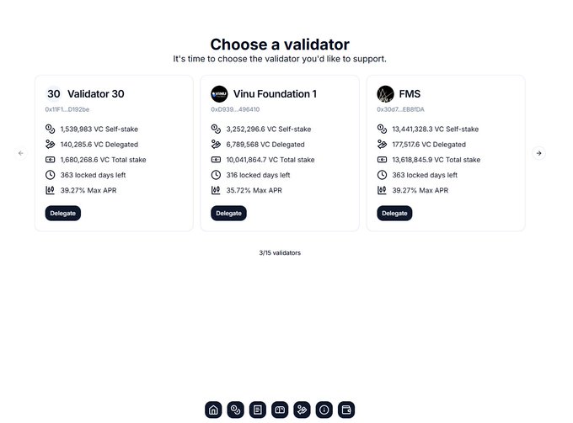Viewport: 573px width, 423px height.
Task: Open the wallet icon in bottom dock
Action: tap(345, 410)
